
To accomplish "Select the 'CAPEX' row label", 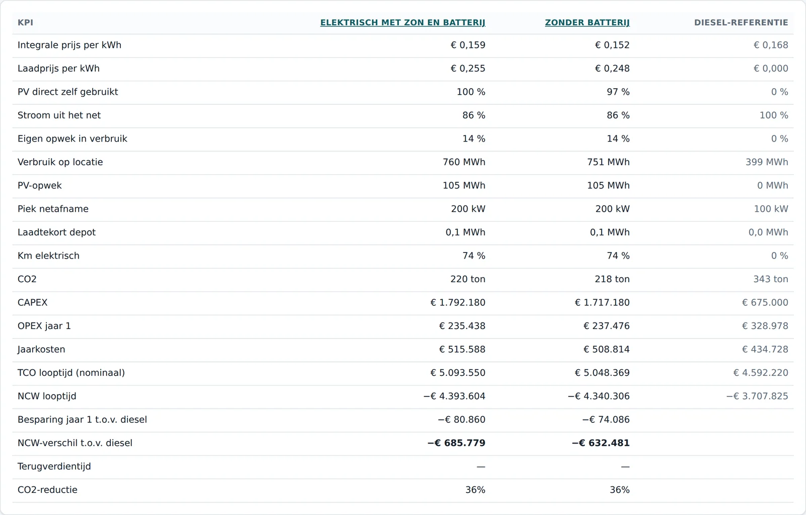I will point(32,303).
